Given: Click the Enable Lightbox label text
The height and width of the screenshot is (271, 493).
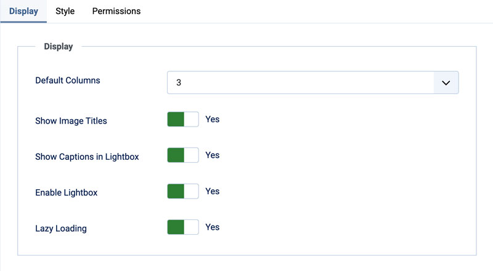Looking at the screenshot, I should click(x=67, y=193).
